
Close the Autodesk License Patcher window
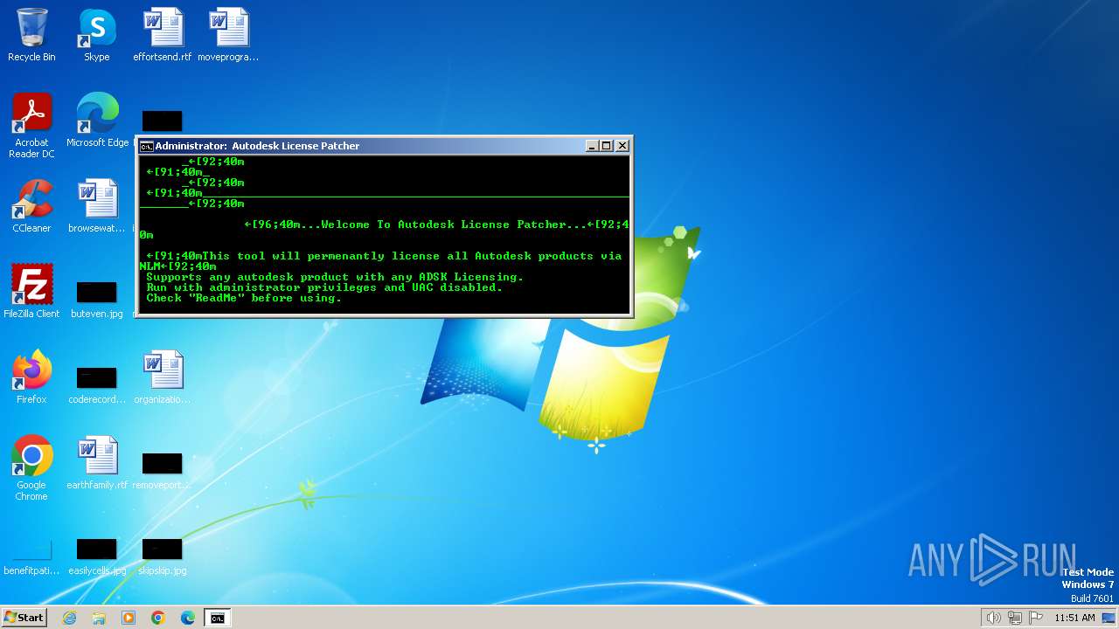pos(622,146)
